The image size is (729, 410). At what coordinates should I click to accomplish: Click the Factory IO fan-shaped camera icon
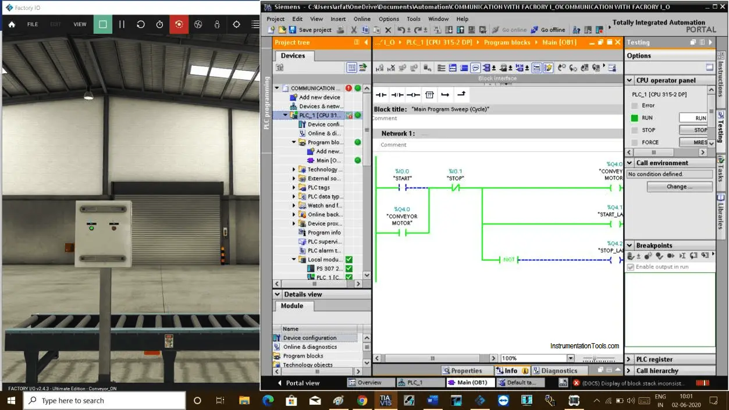198,24
